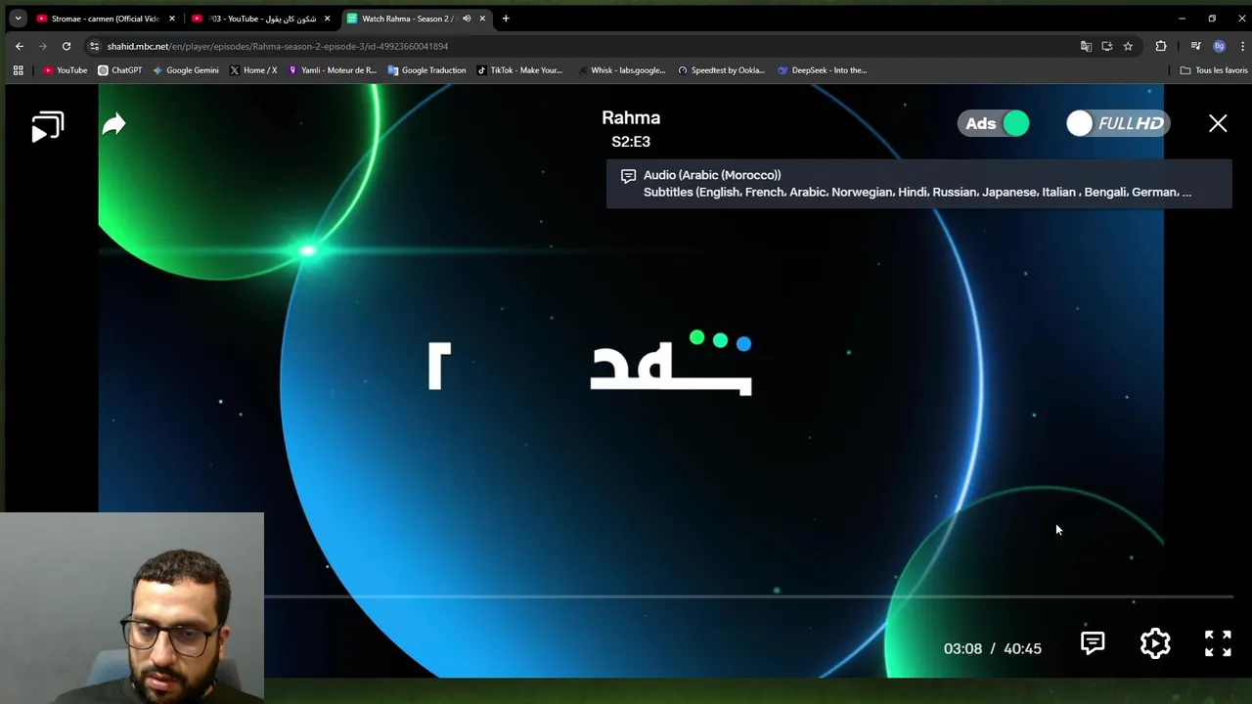
Task: Close the Stromae carmen tab
Action: [172, 19]
